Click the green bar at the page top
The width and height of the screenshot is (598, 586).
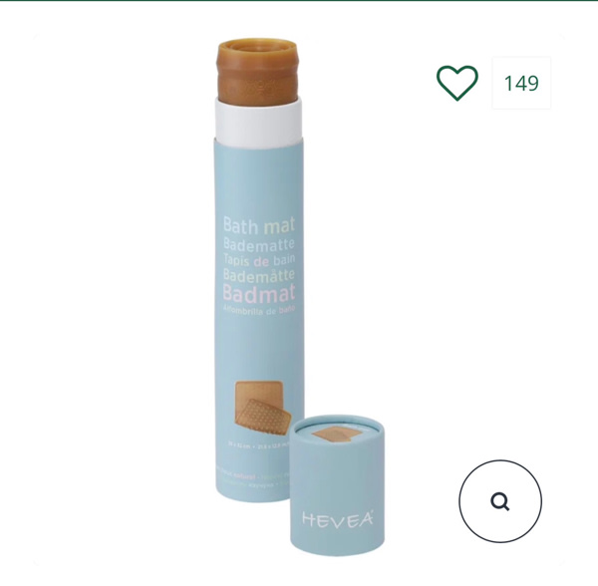pyautogui.click(x=299, y=1)
